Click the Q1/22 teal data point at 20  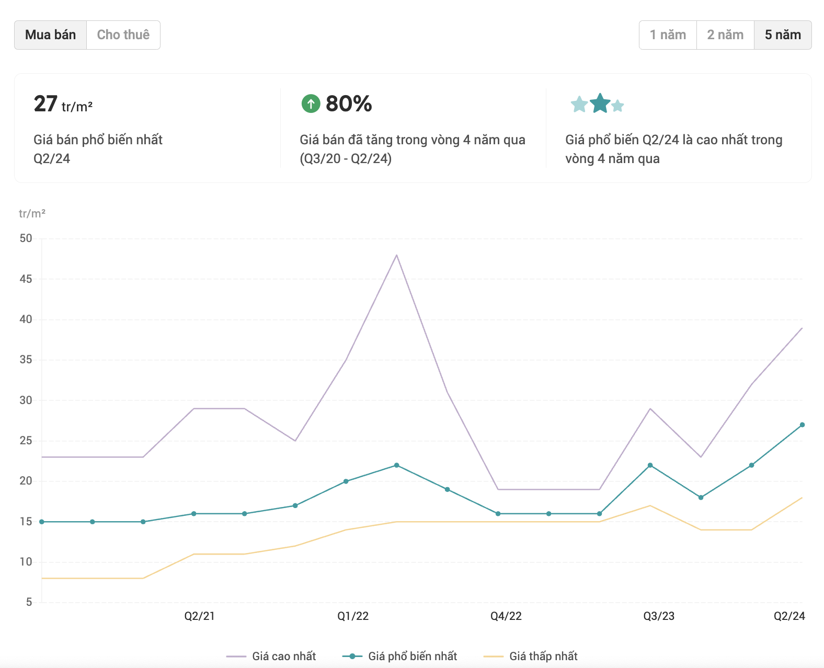pyautogui.click(x=346, y=481)
